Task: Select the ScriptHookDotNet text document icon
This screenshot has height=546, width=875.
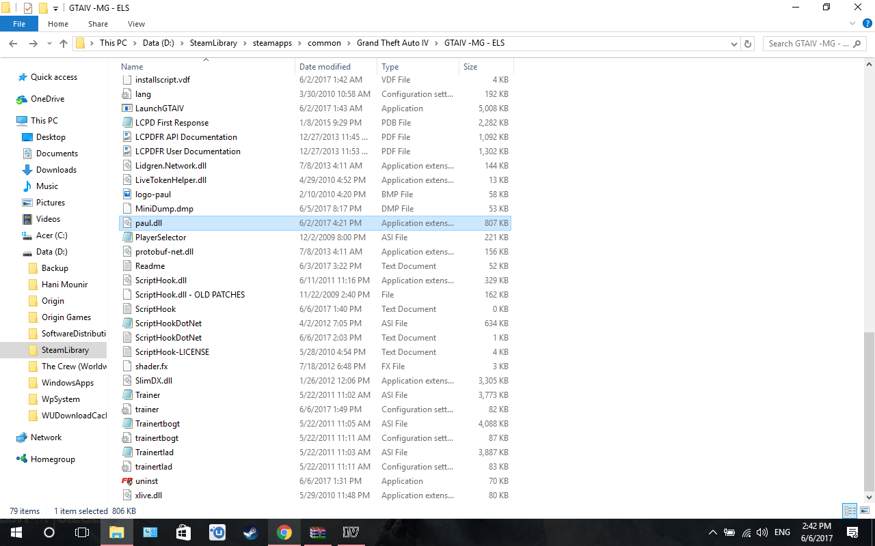Action: (x=126, y=338)
